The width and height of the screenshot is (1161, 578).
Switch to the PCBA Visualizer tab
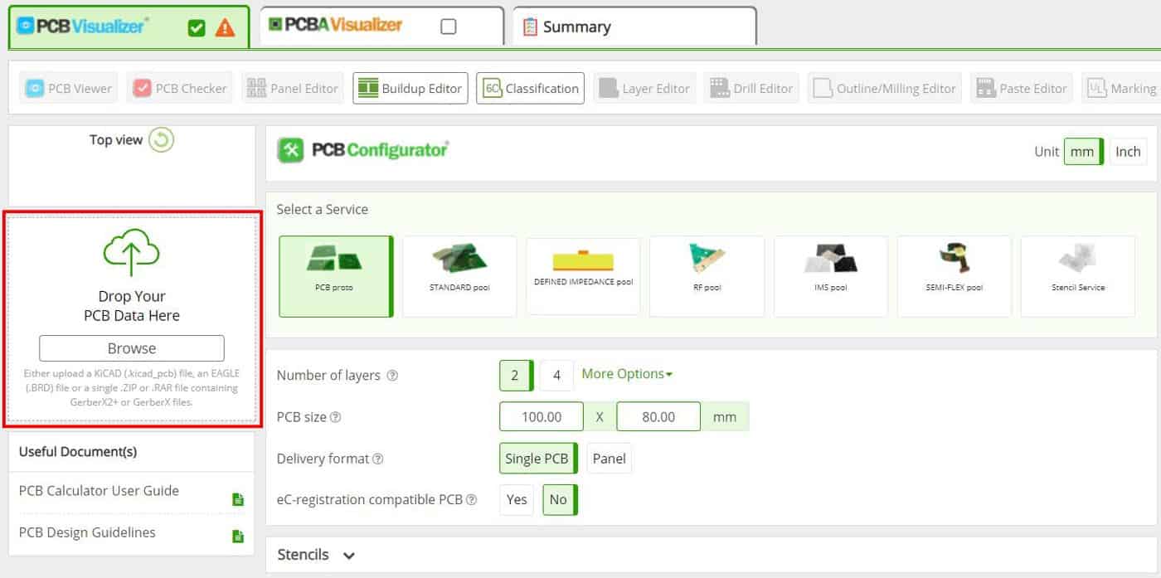(x=381, y=27)
